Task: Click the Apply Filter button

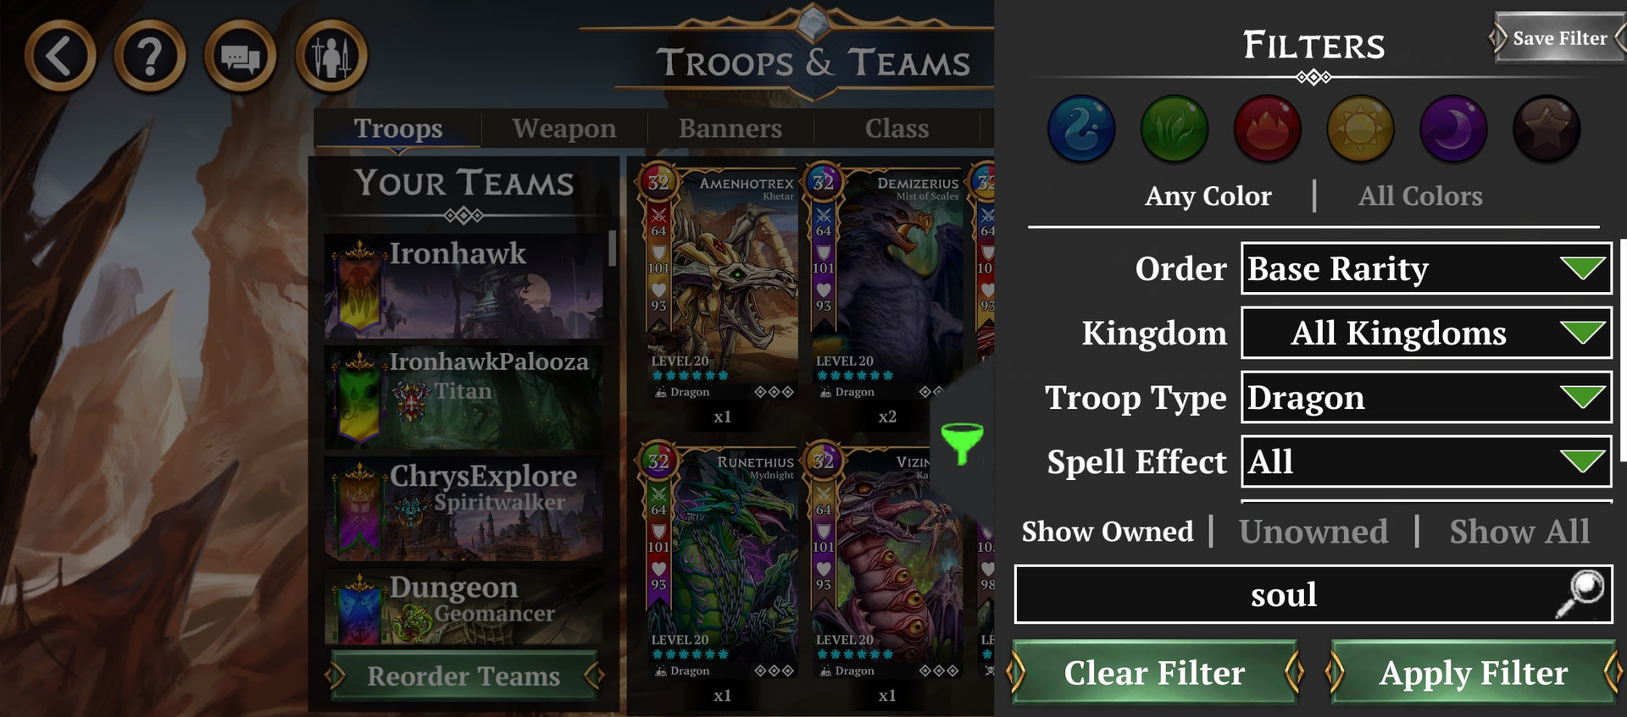Action: pyautogui.click(x=1473, y=673)
